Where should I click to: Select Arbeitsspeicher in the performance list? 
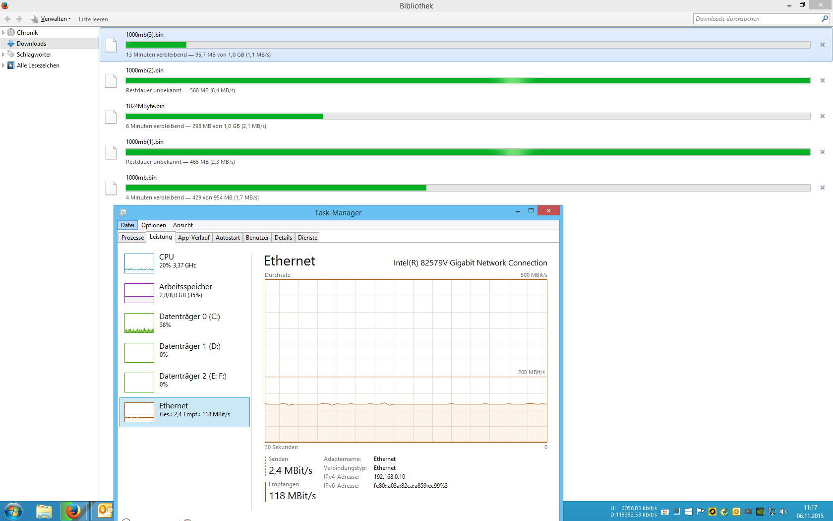pos(184,293)
